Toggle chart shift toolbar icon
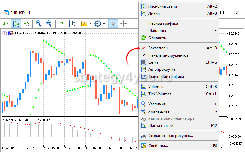Viewport: 245px width, 153px height. [x=72, y=23]
